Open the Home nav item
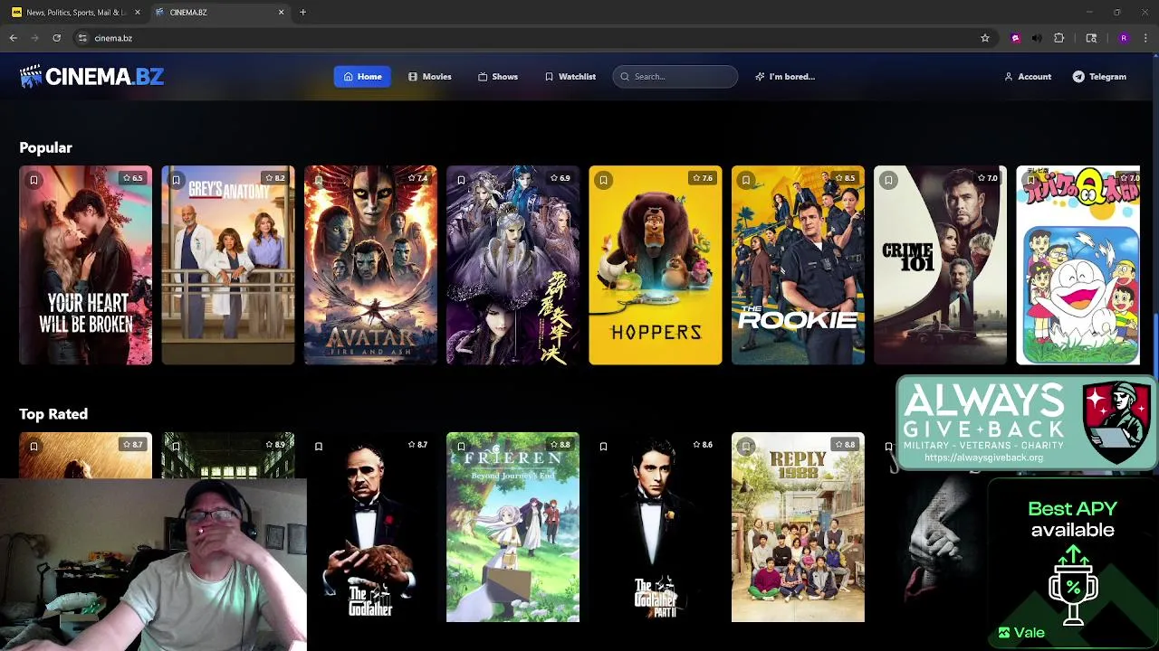Image resolution: width=1159 pixels, height=651 pixels. tap(362, 77)
